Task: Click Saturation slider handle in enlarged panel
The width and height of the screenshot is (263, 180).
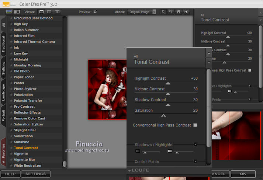Action: coord(163,115)
